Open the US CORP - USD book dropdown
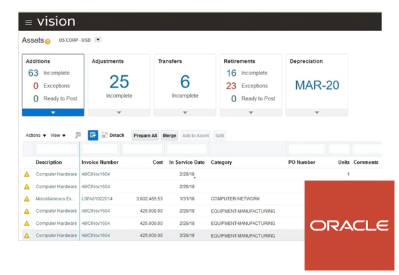 98,40
